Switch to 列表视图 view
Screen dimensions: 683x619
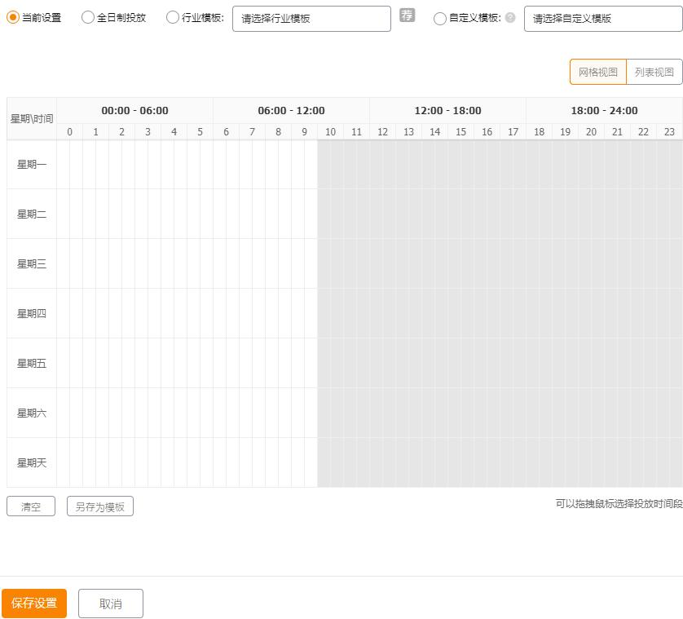click(654, 71)
